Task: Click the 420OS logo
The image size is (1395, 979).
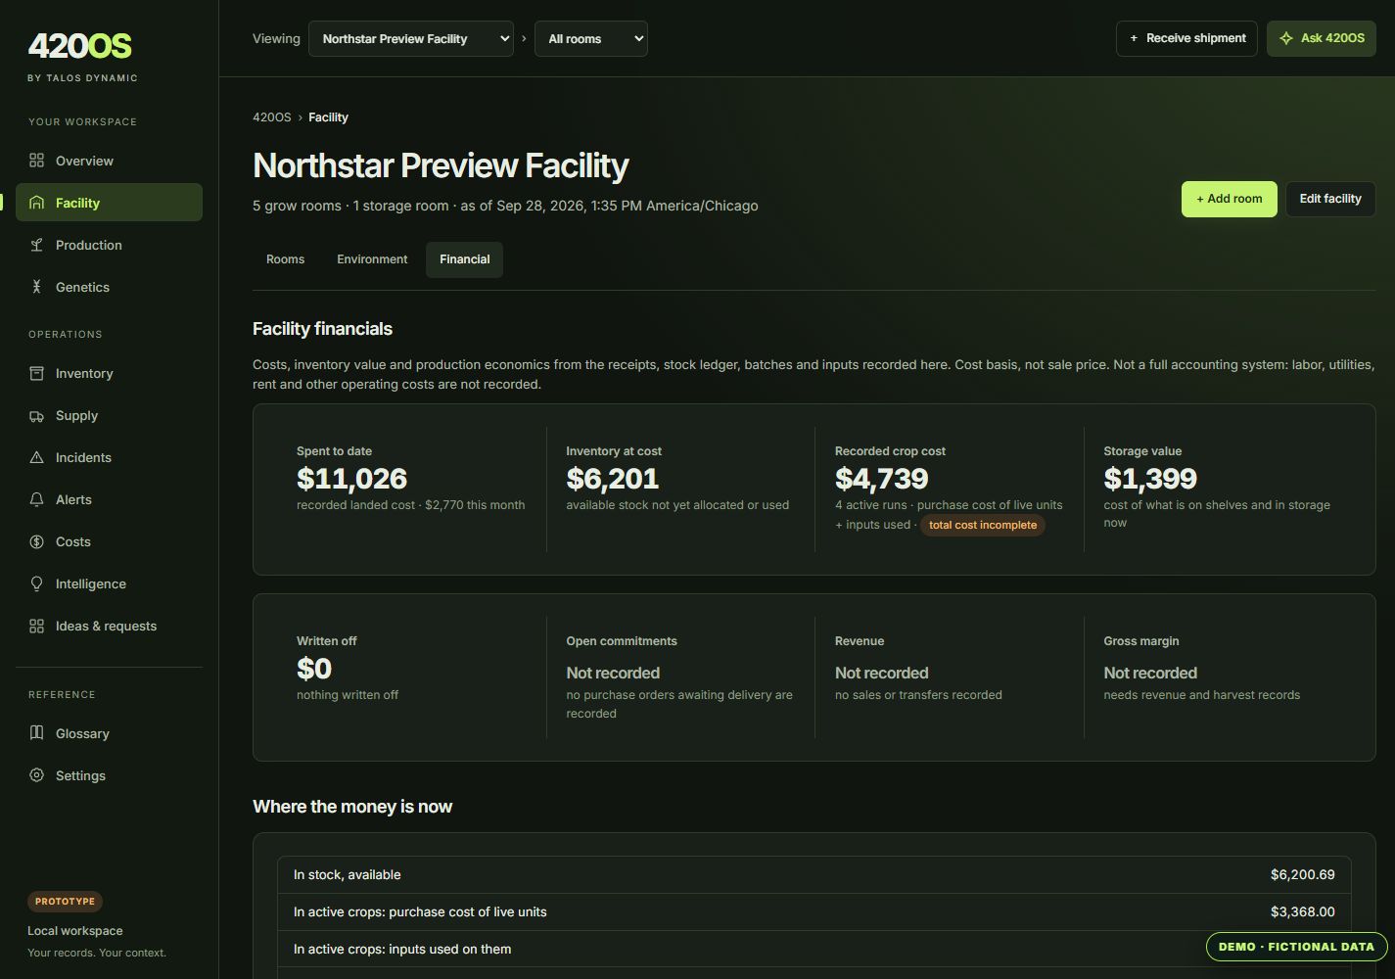Action: coord(79,46)
